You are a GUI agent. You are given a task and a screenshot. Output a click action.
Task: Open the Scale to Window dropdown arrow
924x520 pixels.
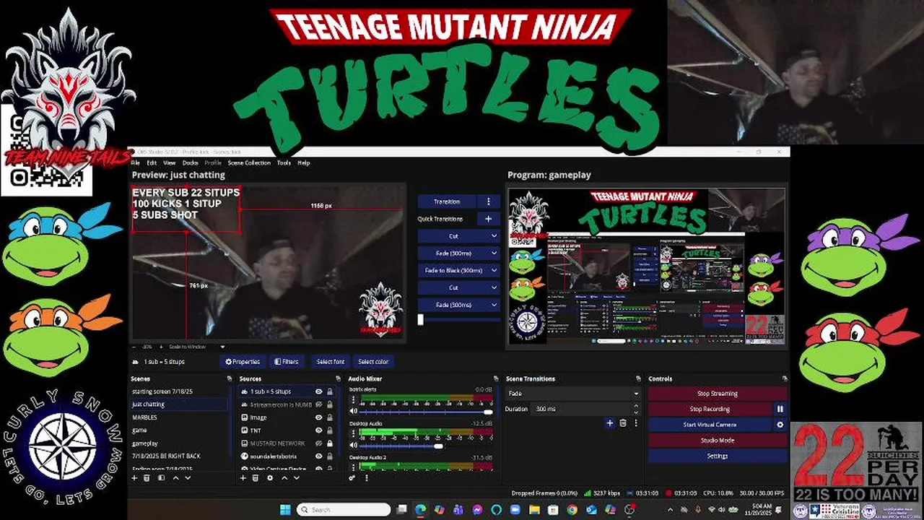coord(222,347)
